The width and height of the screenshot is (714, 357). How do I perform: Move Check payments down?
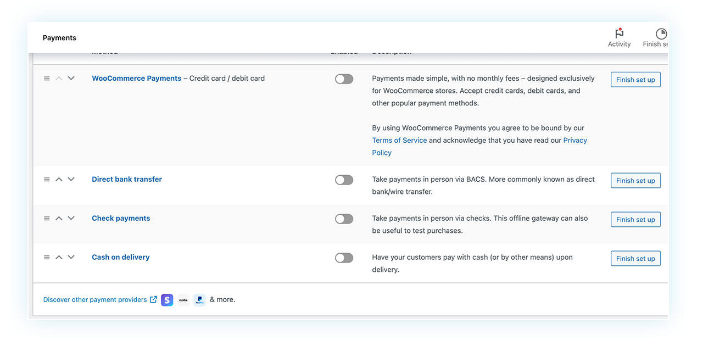click(x=71, y=219)
